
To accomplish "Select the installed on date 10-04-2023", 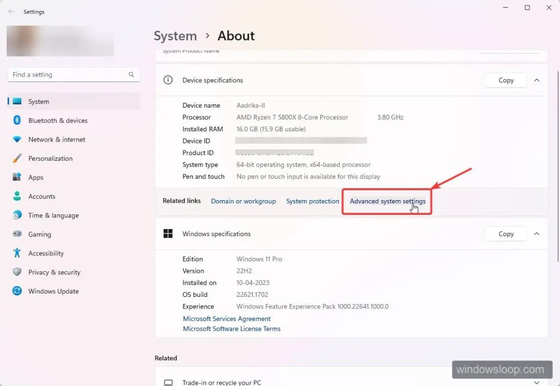I will [253, 283].
